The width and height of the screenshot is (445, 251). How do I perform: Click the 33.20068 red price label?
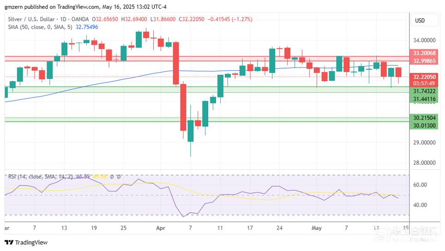(x=424, y=54)
